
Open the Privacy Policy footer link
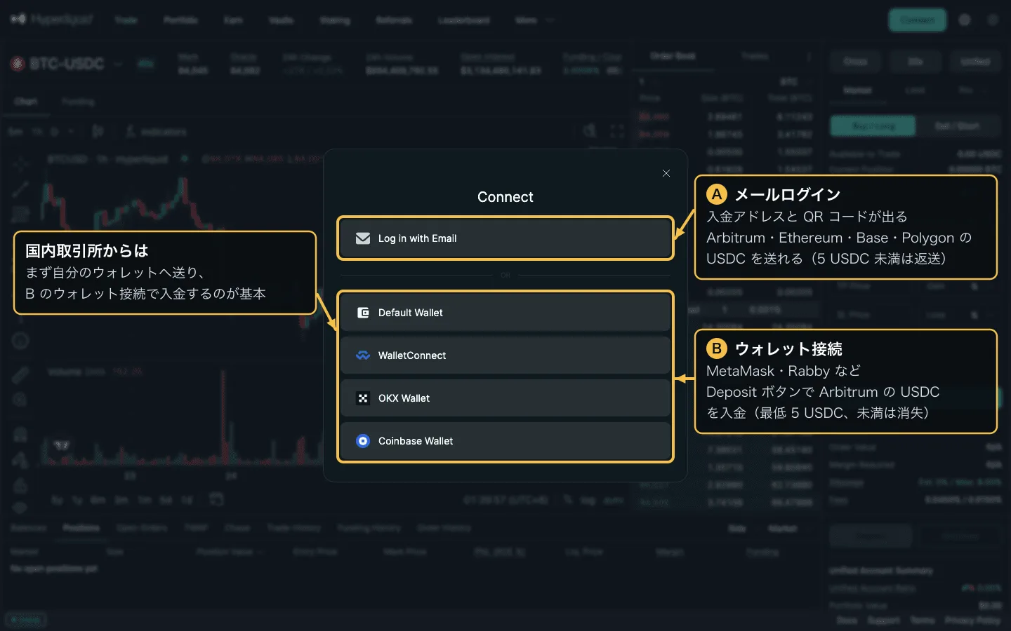[x=972, y=620]
